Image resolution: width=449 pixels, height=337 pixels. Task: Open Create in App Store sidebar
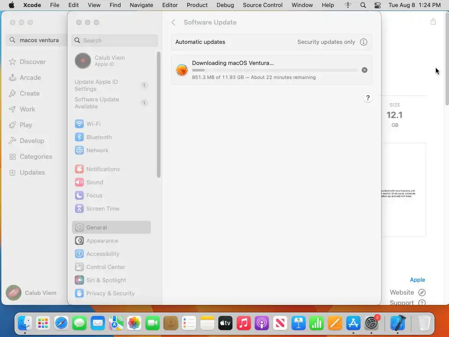(x=24, y=93)
